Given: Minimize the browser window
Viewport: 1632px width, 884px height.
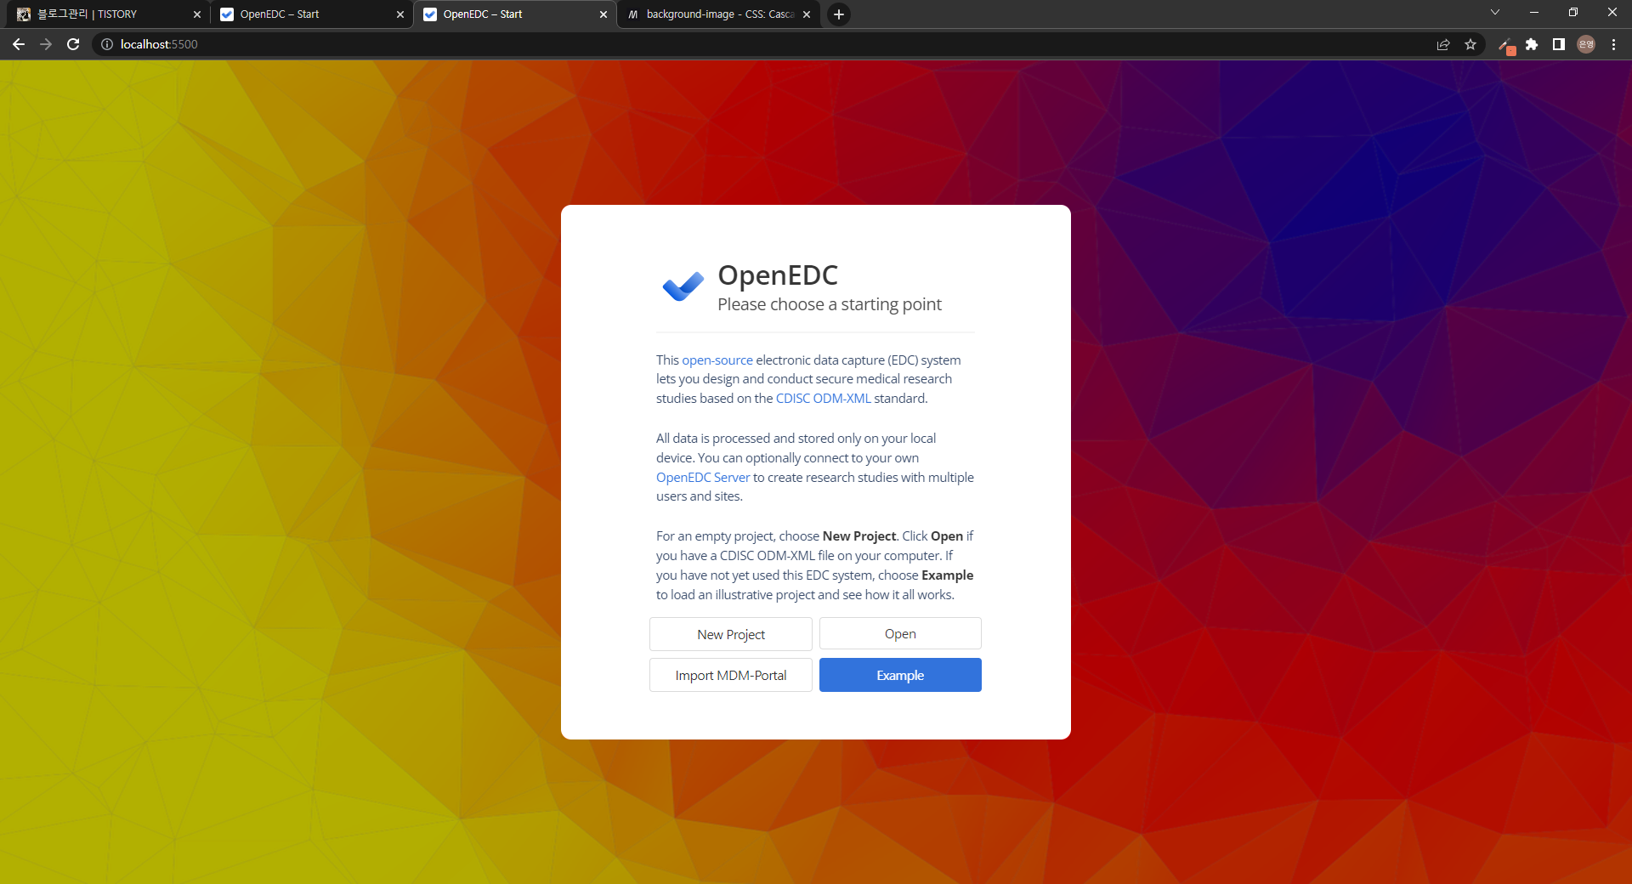Looking at the screenshot, I should [x=1534, y=12].
